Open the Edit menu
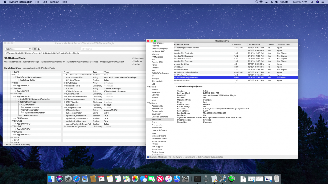 point(45,2)
